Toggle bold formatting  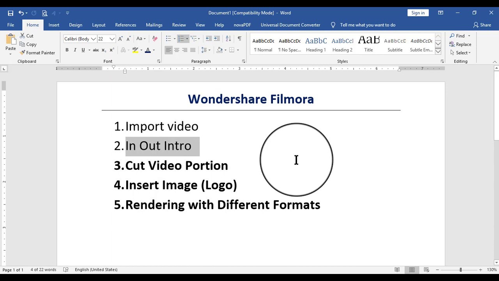(x=67, y=50)
